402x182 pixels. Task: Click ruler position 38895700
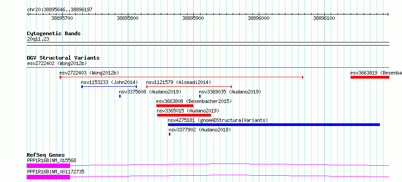[62, 18]
